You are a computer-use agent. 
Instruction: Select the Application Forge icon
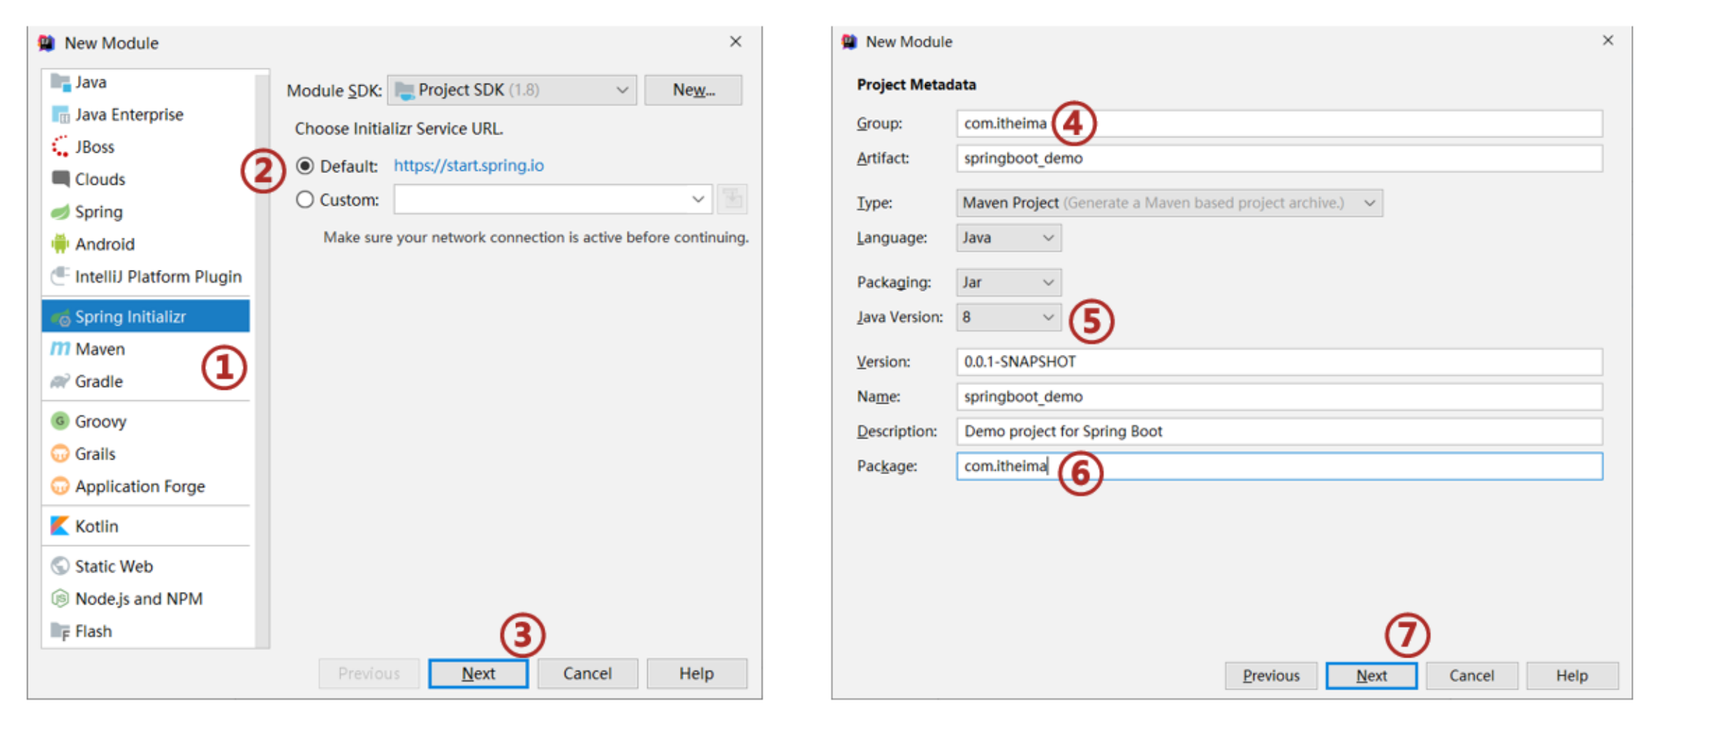60,486
